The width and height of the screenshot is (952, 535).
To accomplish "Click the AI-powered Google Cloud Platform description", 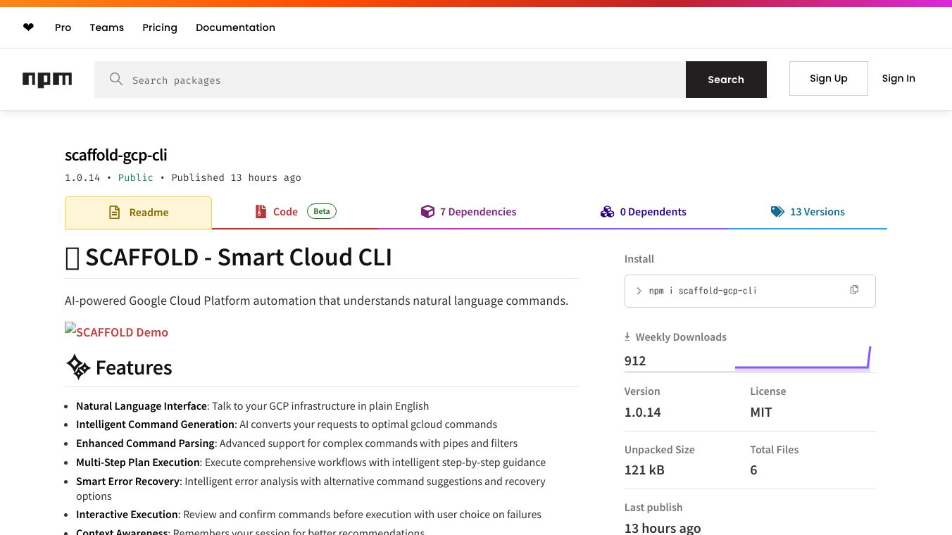I will click(316, 301).
